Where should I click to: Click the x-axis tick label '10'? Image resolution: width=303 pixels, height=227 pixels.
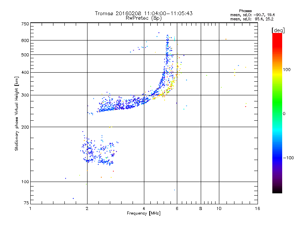(x=219, y=208)
